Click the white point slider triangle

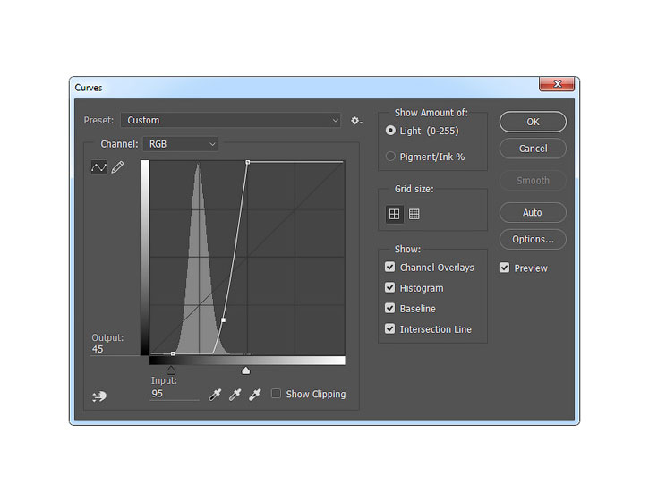point(246,370)
